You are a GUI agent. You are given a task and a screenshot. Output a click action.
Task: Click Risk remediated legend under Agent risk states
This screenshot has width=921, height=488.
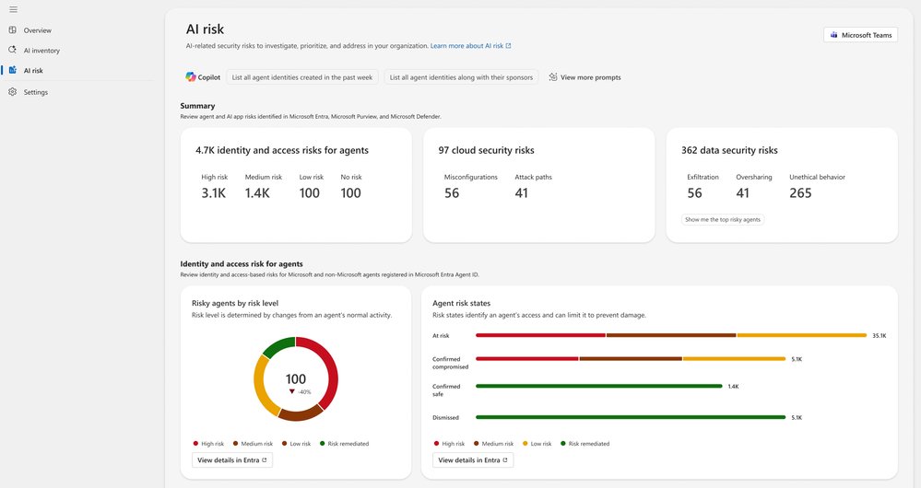point(585,444)
